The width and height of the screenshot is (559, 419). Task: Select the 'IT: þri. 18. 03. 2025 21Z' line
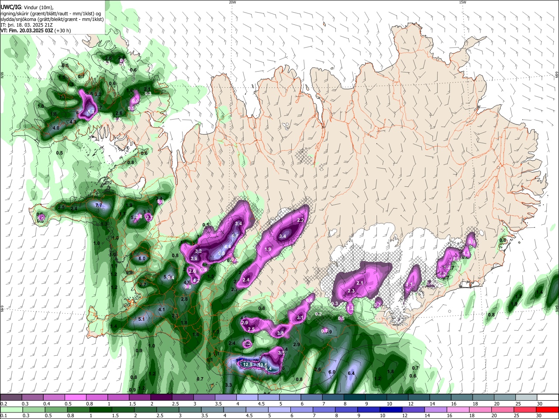pos(27,25)
